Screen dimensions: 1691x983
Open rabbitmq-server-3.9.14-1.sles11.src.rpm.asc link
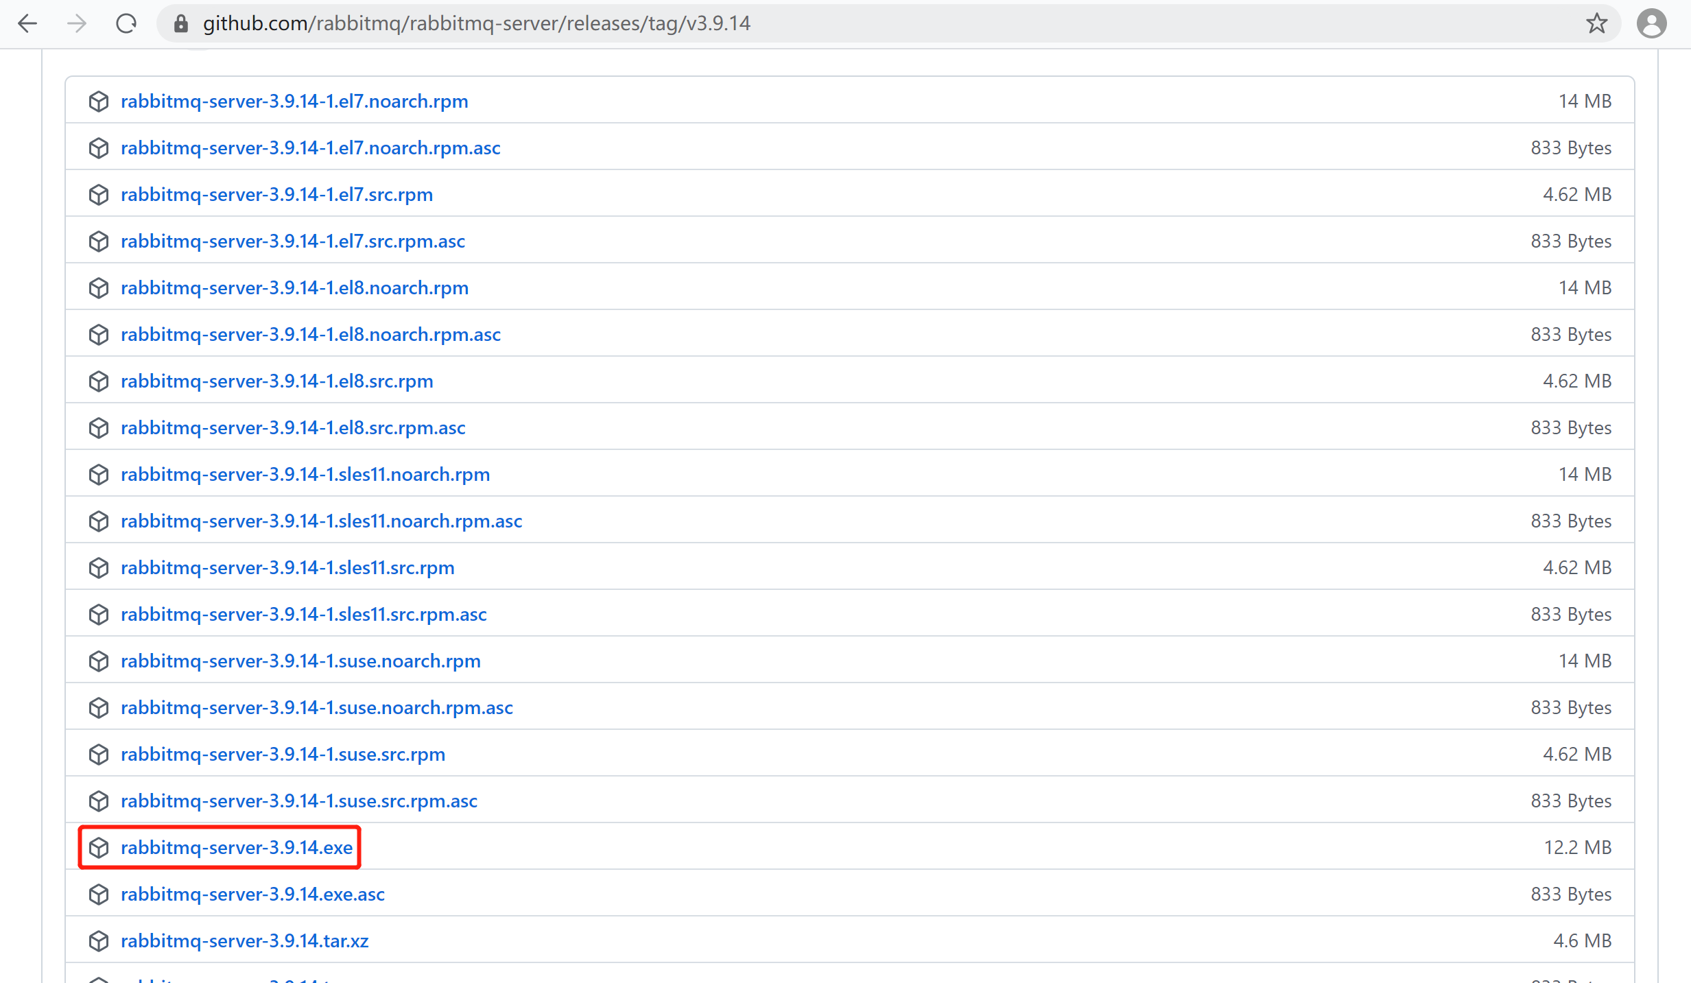pos(304,615)
